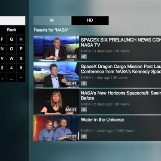Tap the letter P key
The height and width of the screenshot is (161, 161).
pos(21,49)
